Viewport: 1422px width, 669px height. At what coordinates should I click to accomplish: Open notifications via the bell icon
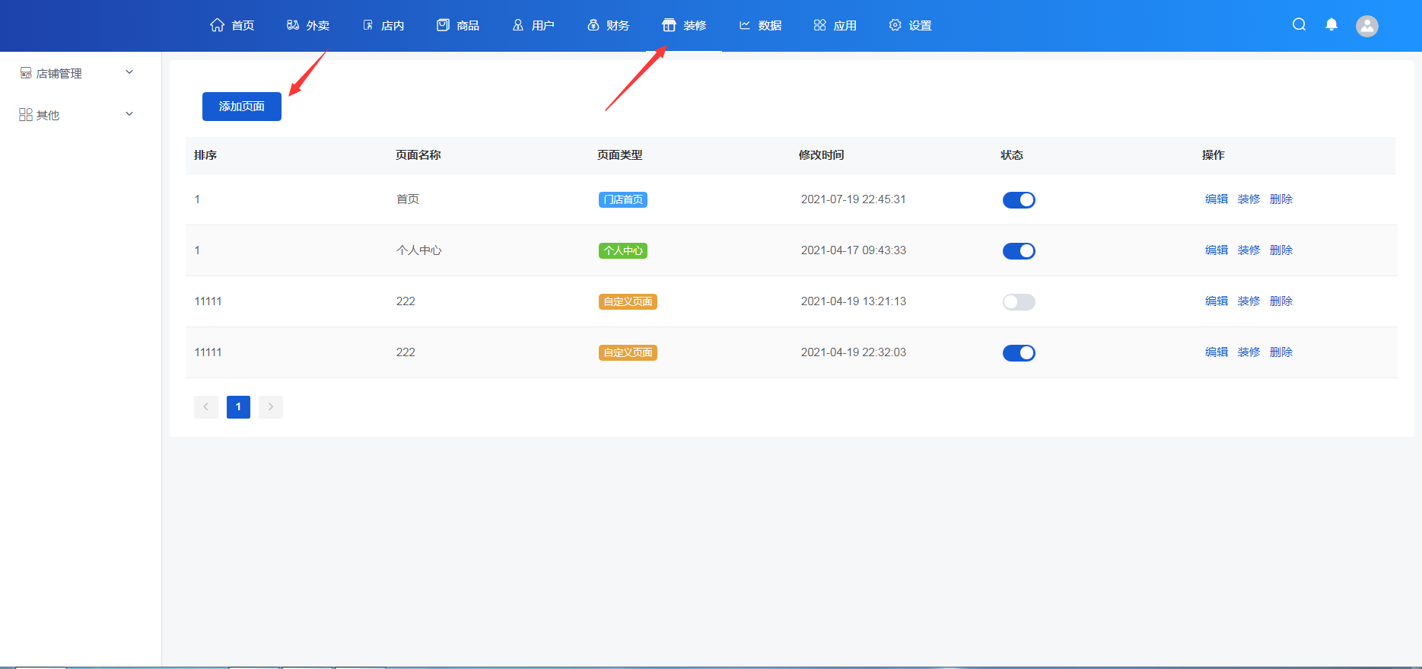pyautogui.click(x=1331, y=24)
